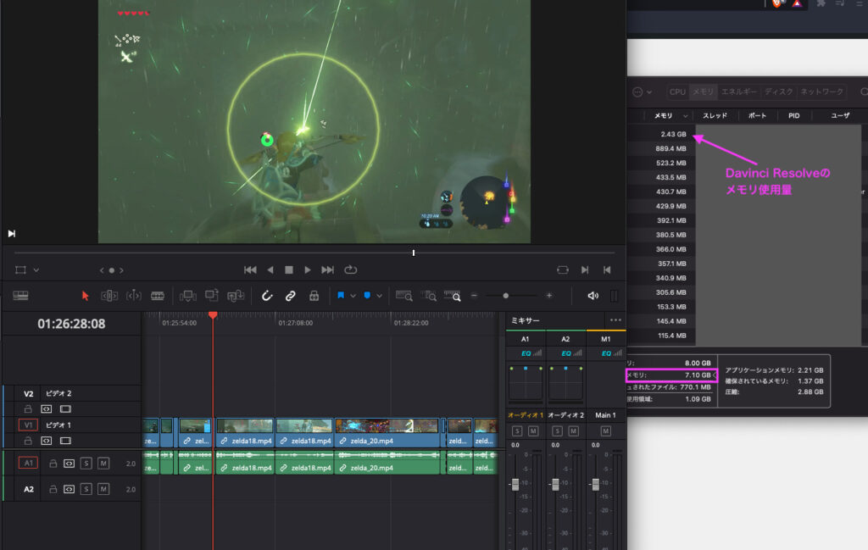Select the Blade Edit Mode tool
The height and width of the screenshot is (550, 868).
tap(158, 296)
